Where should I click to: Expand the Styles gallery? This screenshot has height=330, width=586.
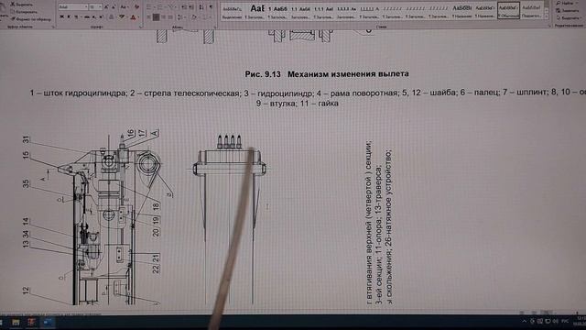tap(546, 16)
